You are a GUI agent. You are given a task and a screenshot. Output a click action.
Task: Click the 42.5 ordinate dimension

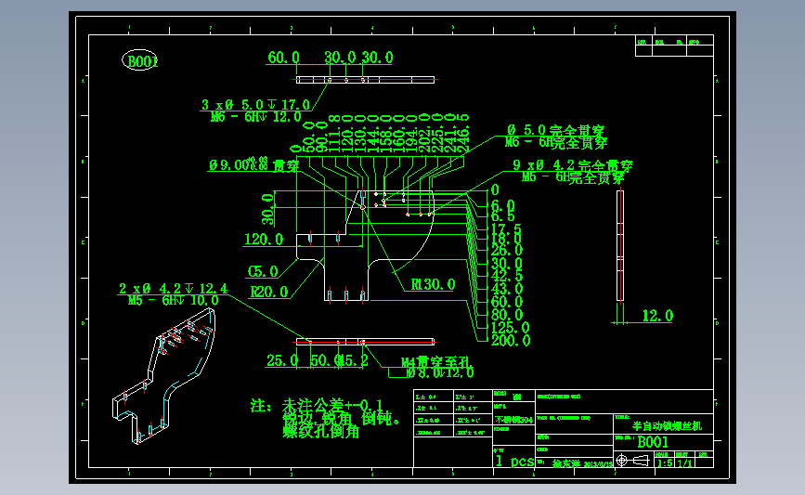507,276
